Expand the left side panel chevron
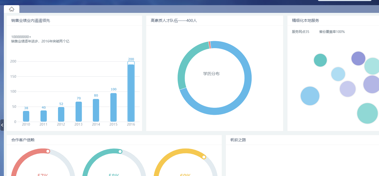Screen dimensions: 379x176 click(x=2, y=125)
